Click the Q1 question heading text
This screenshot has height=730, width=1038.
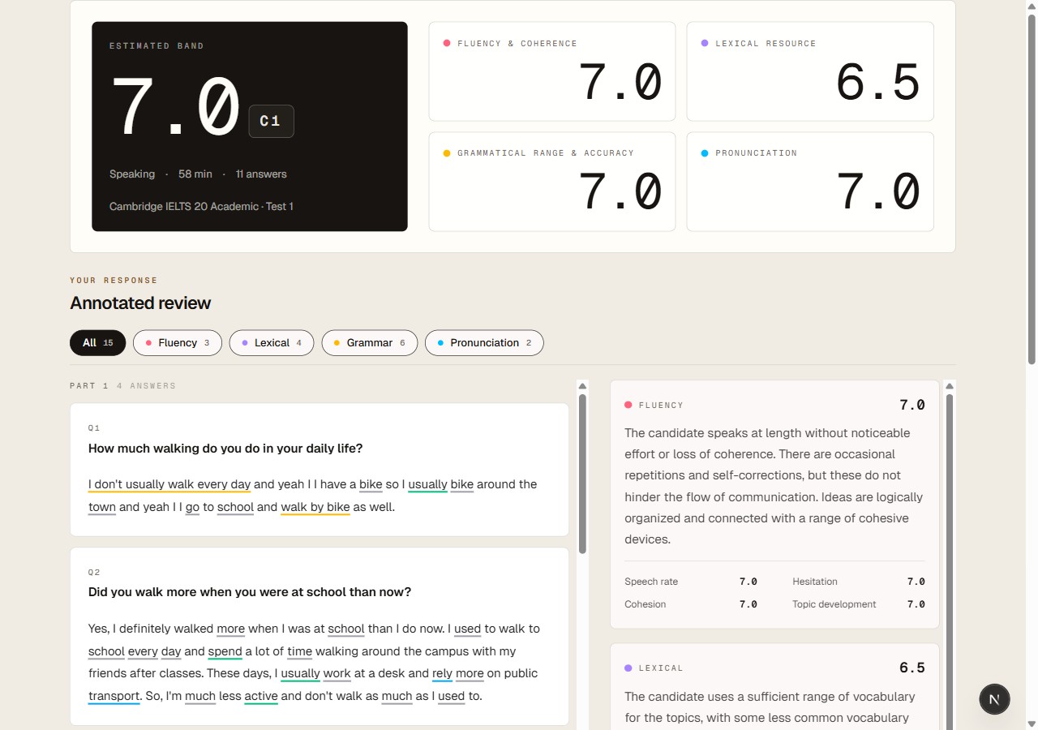tap(225, 449)
